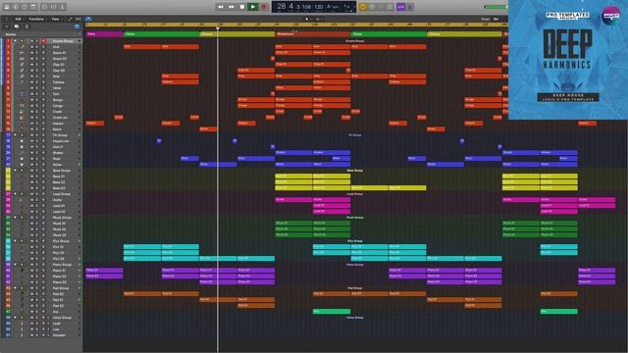Open the Edit menu in tracks area
This screenshot has height=353, width=628.
pyautogui.click(x=18, y=19)
